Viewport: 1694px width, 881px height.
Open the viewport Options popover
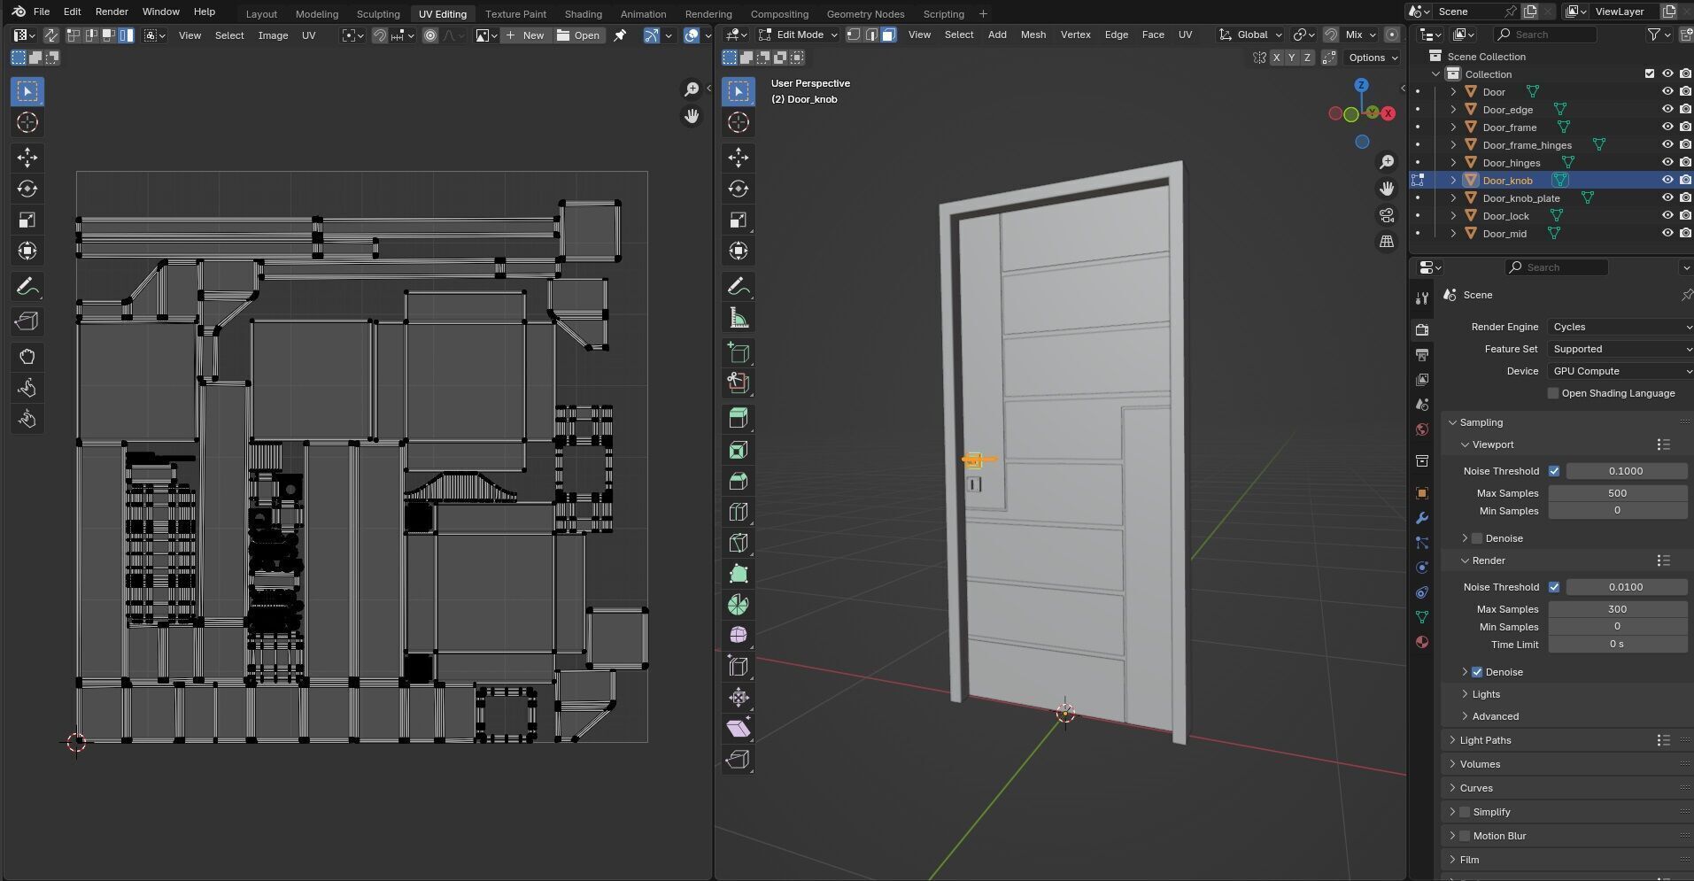[1373, 58]
